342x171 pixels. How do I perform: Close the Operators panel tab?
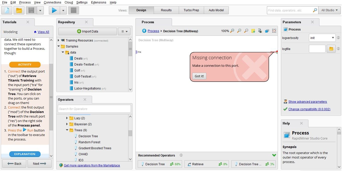tap(85, 99)
